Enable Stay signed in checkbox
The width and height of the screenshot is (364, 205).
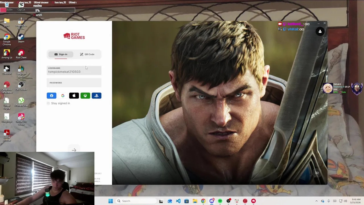tap(48, 103)
